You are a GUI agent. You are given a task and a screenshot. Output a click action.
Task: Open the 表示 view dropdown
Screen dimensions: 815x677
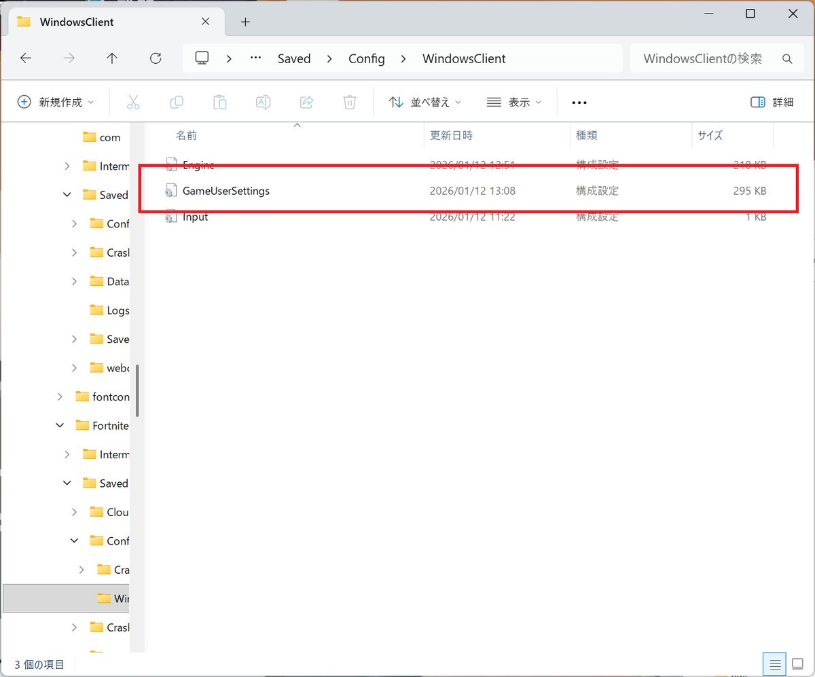[x=514, y=103]
